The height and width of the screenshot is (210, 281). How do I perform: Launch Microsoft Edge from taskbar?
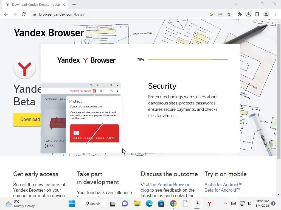pos(149,203)
